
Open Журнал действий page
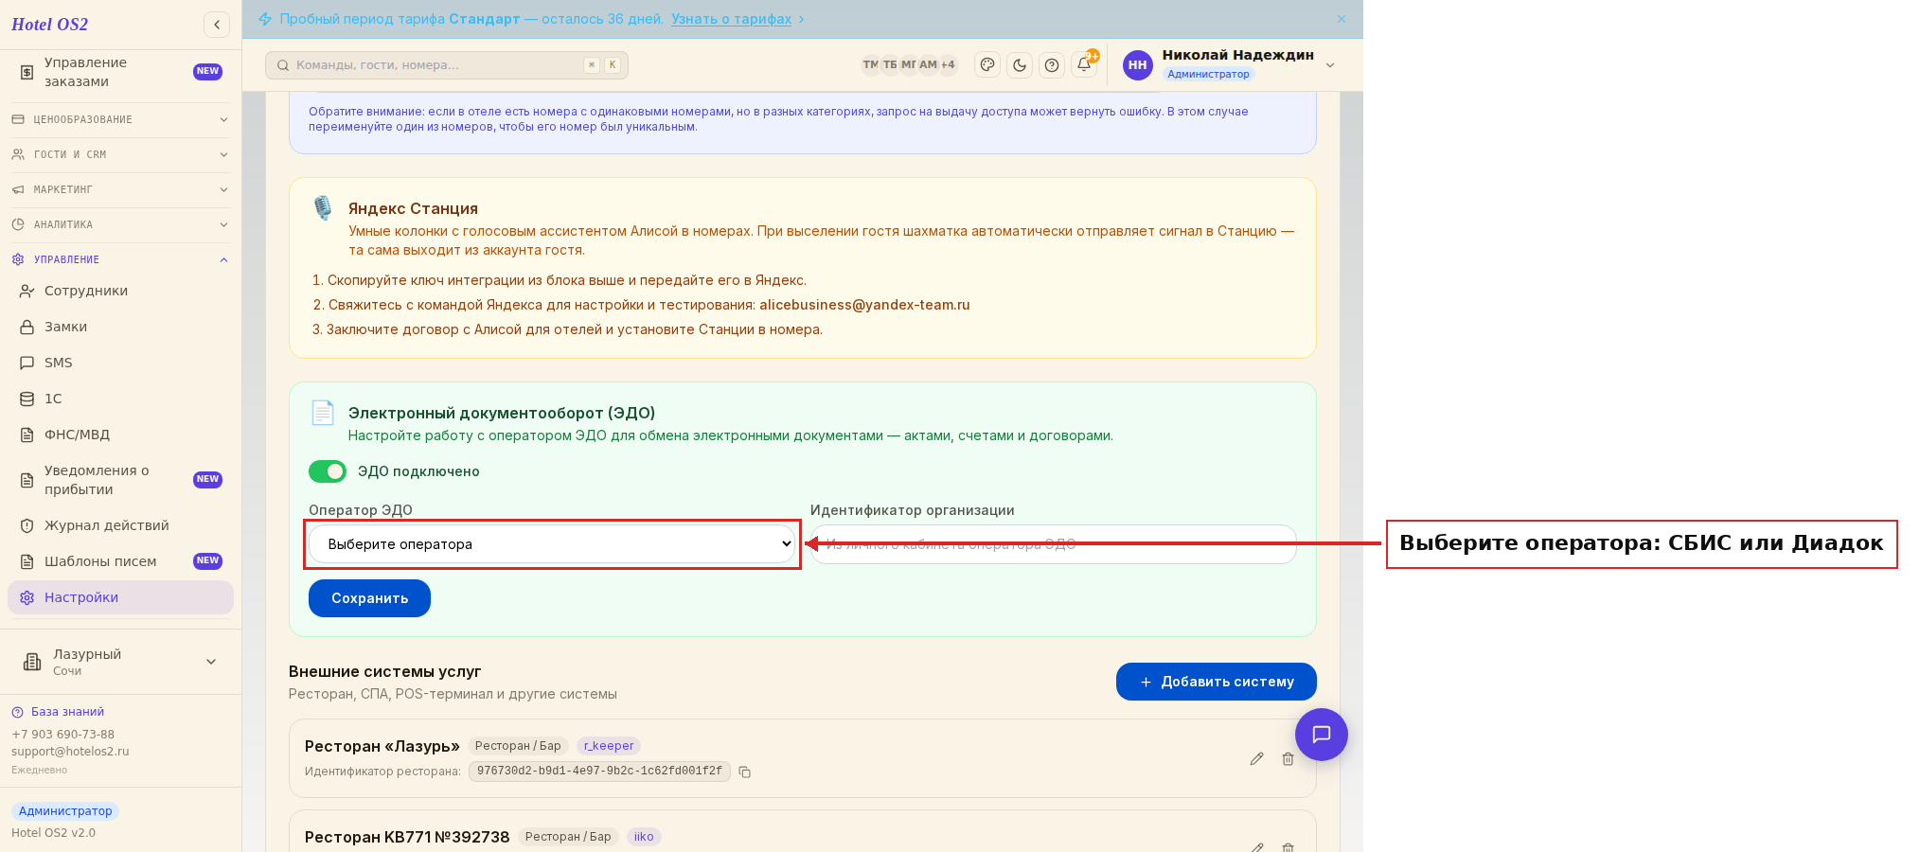120,525
